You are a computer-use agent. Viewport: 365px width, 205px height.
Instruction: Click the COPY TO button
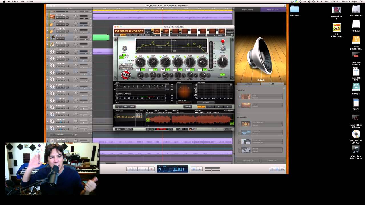[188, 107]
